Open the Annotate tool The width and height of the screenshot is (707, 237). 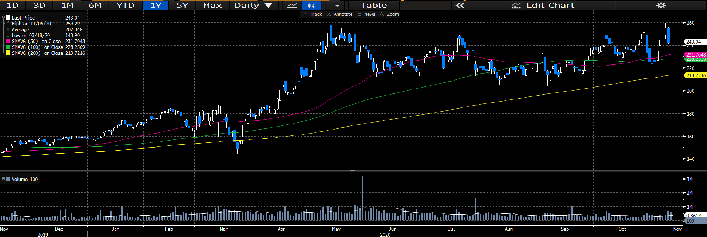tap(339, 14)
